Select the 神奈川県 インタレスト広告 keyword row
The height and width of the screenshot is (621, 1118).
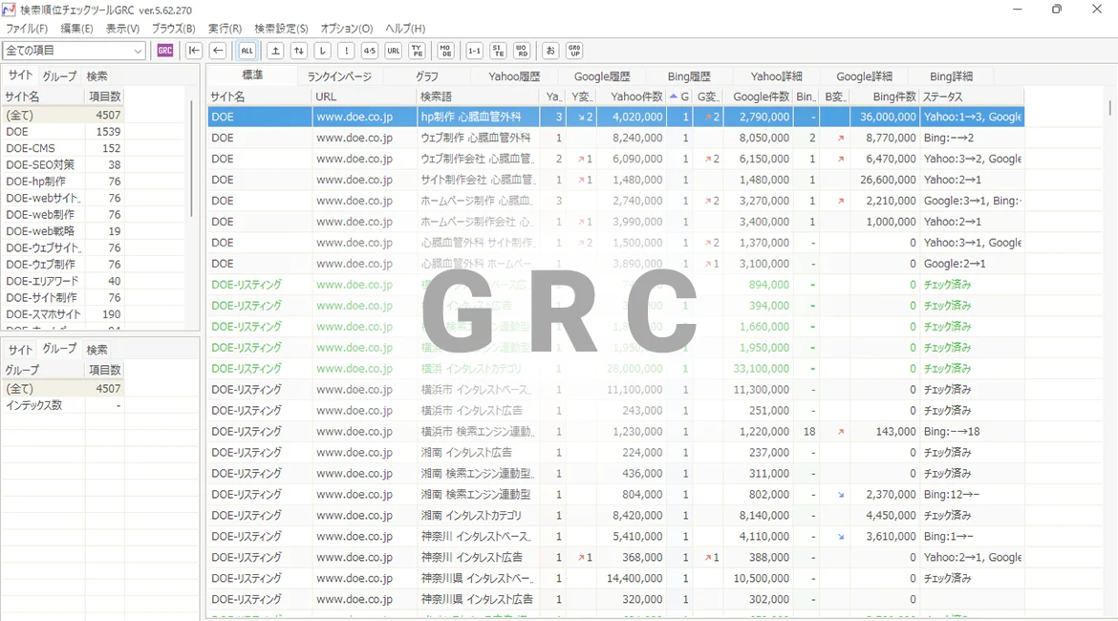616,600
